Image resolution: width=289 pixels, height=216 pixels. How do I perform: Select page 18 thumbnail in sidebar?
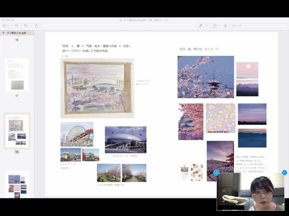click(x=17, y=131)
